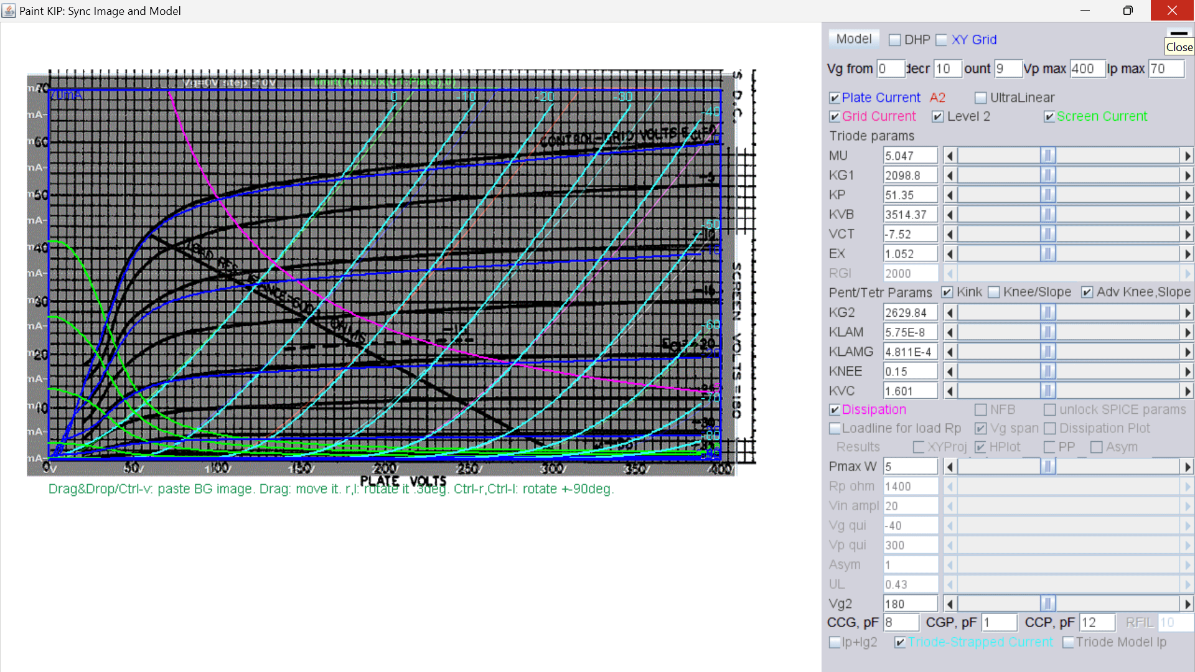Toggle Adv Knee,Slope checkbox

coord(1087,292)
